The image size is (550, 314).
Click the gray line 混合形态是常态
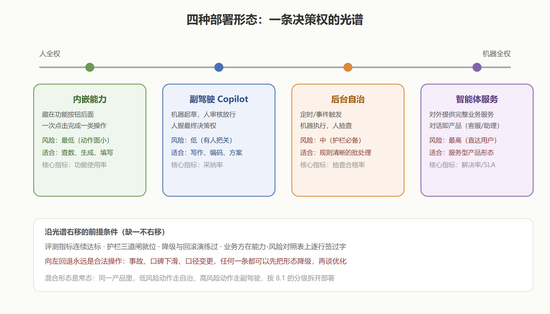[x=190, y=278]
